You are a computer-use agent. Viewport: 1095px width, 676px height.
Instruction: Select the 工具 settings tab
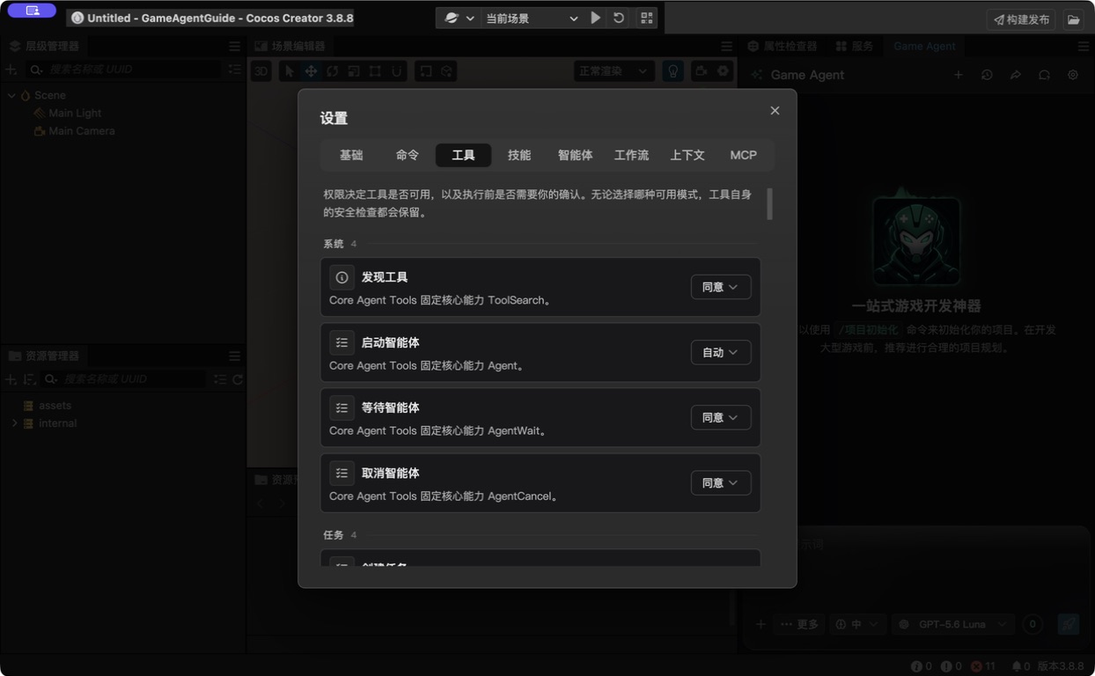click(463, 155)
